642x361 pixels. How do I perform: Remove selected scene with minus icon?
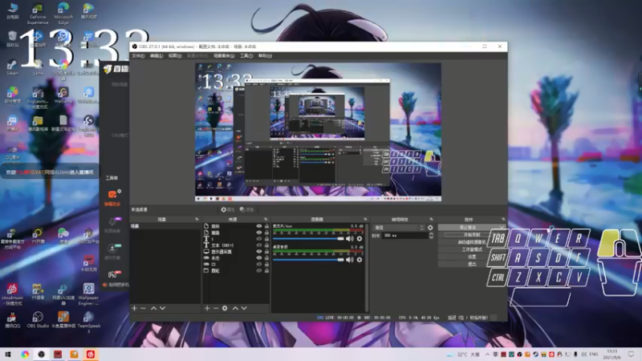[x=143, y=308]
